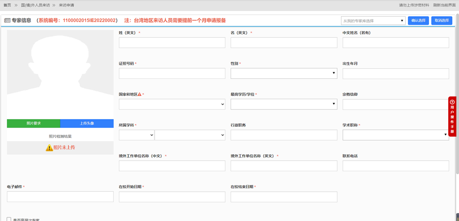The image size is (459, 221).
Task: Click 刷新当前界面 link at top right
Action: tap(444, 5)
